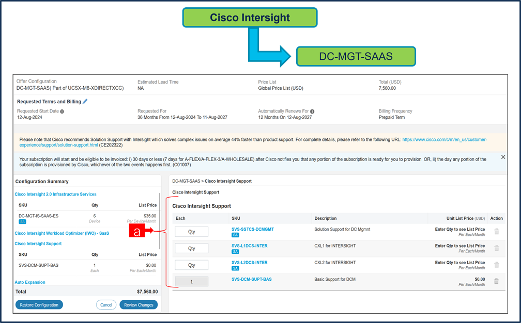Click the DC-MGT-SAAS breadcrumb

click(186, 181)
